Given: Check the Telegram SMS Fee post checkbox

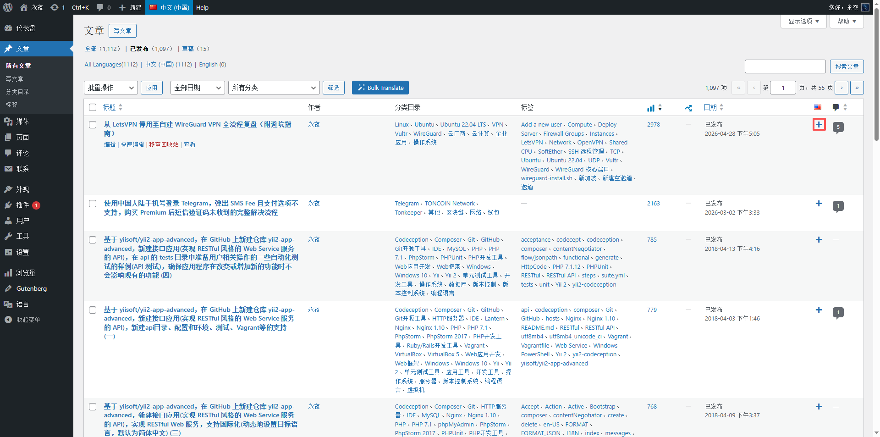Looking at the screenshot, I should point(93,204).
